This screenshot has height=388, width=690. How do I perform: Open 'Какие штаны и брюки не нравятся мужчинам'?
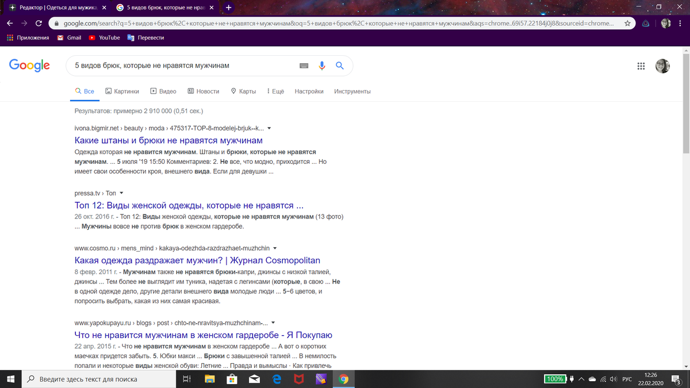click(168, 141)
